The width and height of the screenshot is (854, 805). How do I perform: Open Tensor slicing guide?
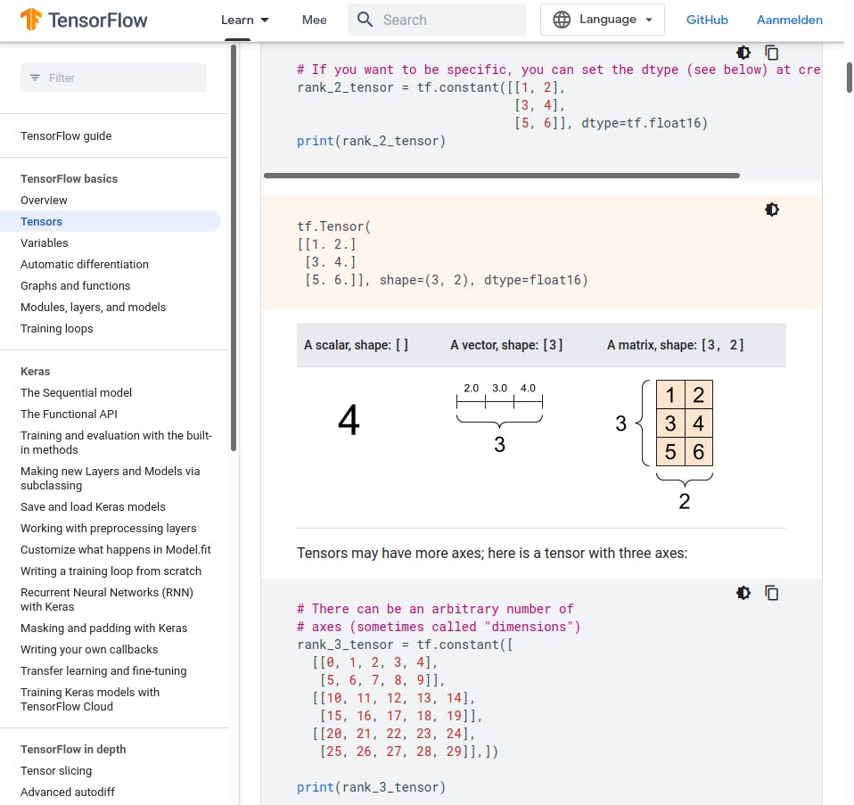tap(56, 771)
